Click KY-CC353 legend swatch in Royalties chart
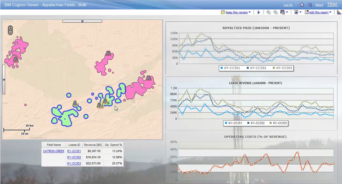The image size is (342, 184). click(x=274, y=68)
